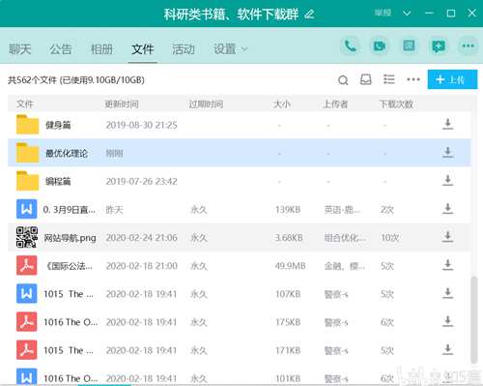Sort by the 过期时间 column header
This screenshot has width=483, height=386.
click(206, 104)
